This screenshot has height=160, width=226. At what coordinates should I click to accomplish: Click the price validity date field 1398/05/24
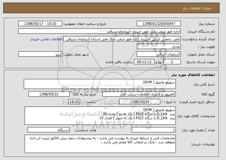pos(140,102)
